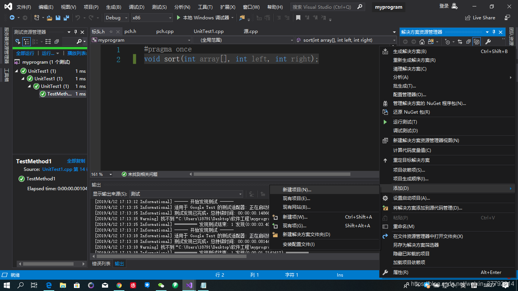Click the feedback icon beside Live Share
518x291 pixels.
click(507, 17)
